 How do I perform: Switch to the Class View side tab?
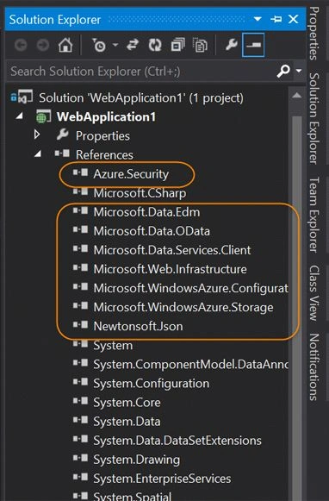(x=314, y=292)
